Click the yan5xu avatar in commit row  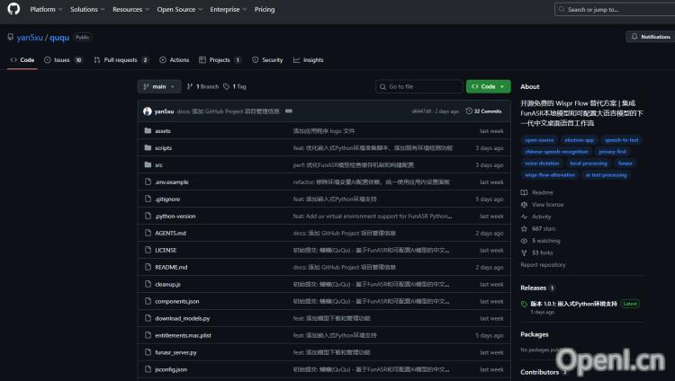point(147,111)
